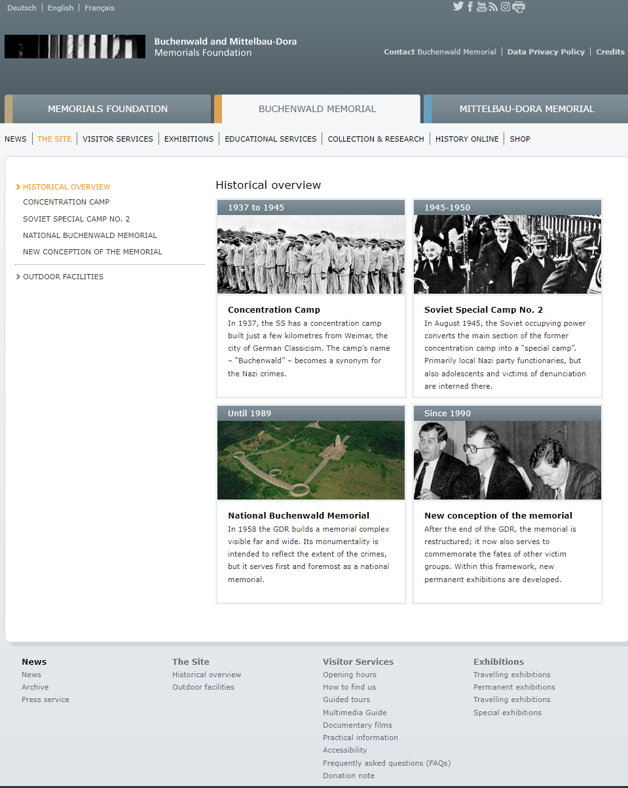The image size is (628, 788).
Task: Open the Shop menu item
Action: coord(520,139)
